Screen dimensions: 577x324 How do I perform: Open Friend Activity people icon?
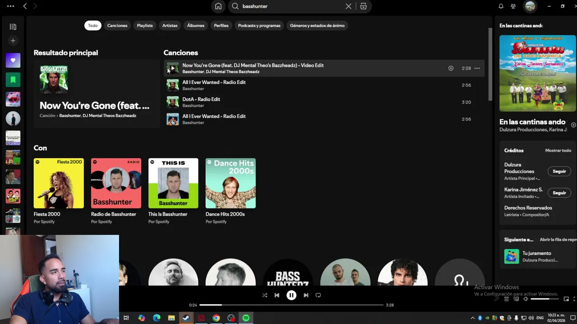513,6
